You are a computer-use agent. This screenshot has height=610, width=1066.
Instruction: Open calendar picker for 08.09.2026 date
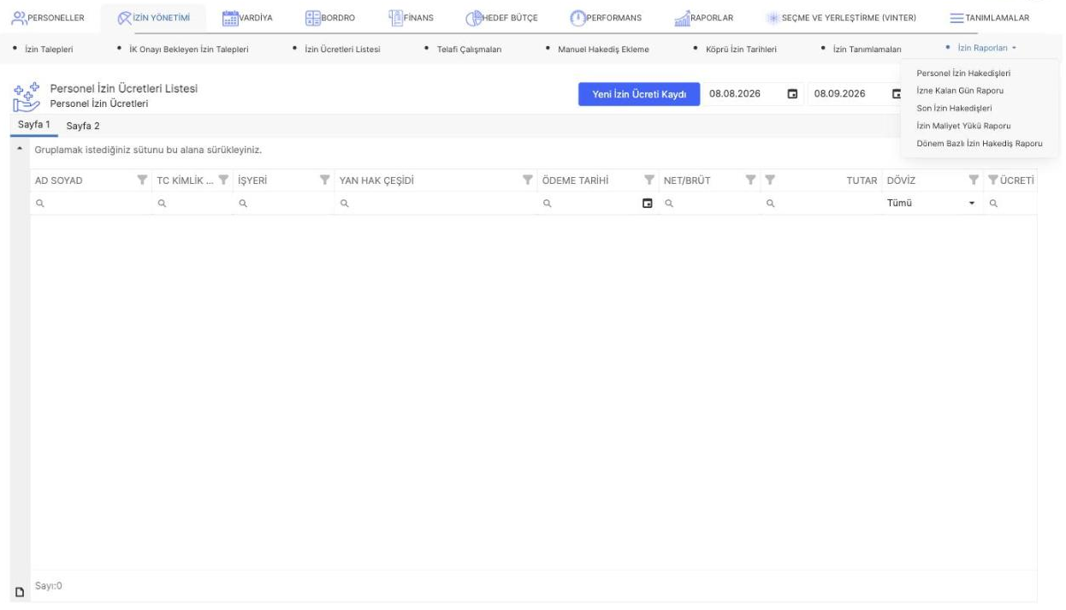897,94
